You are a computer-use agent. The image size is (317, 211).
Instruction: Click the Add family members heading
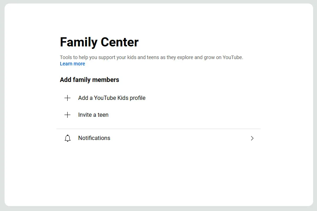coord(89,80)
